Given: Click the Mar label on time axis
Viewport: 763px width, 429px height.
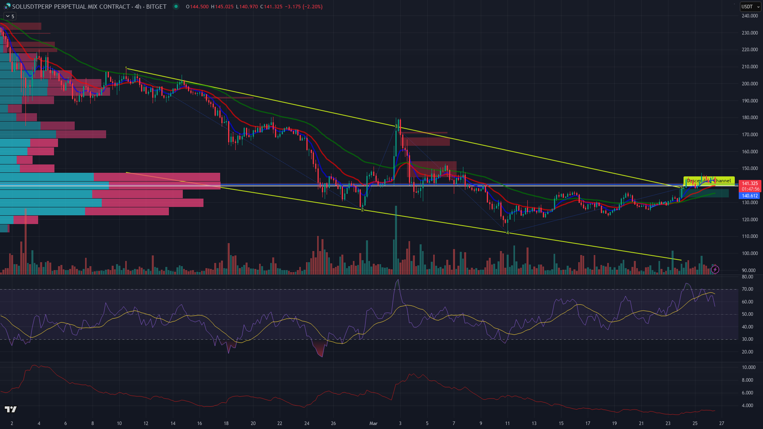Looking at the screenshot, I should 373,423.
